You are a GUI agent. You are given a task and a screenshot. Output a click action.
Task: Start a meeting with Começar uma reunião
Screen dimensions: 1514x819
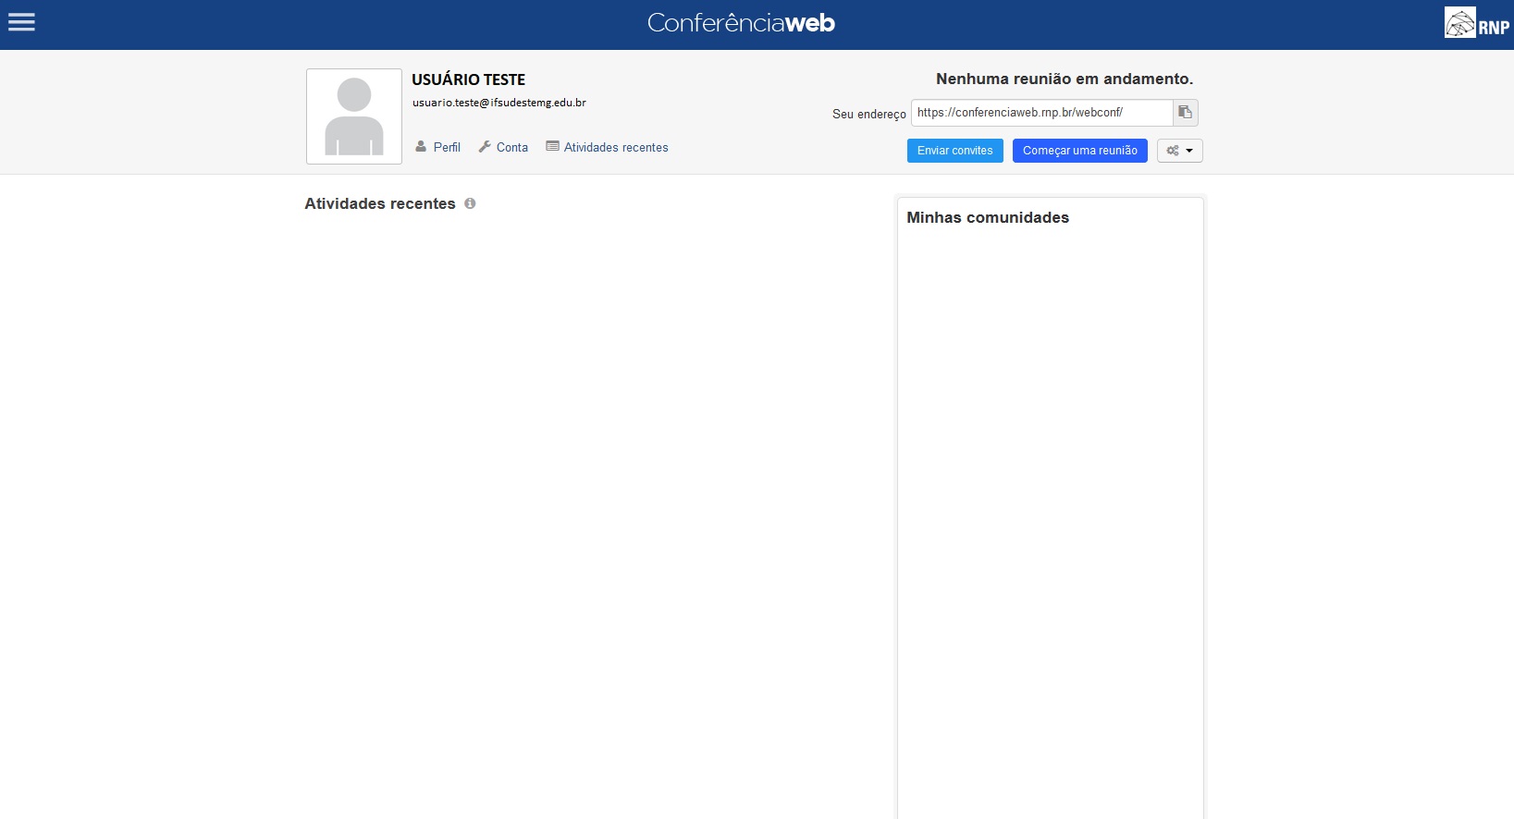pyautogui.click(x=1079, y=151)
